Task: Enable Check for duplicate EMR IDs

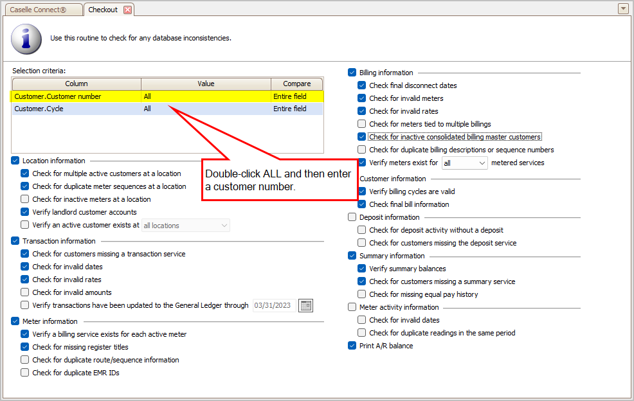Action: pos(25,373)
